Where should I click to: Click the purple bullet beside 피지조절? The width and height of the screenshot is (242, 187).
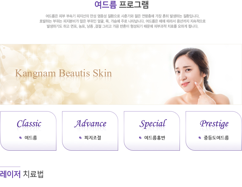point(80,138)
